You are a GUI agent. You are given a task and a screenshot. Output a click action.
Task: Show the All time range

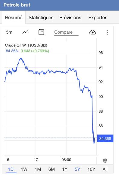coord(105,169)
